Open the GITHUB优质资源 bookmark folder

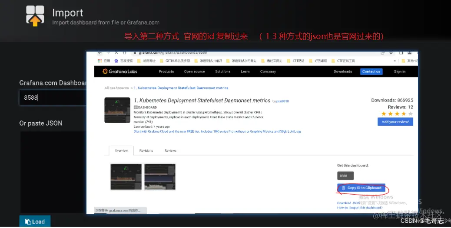[x=175, y=61]
